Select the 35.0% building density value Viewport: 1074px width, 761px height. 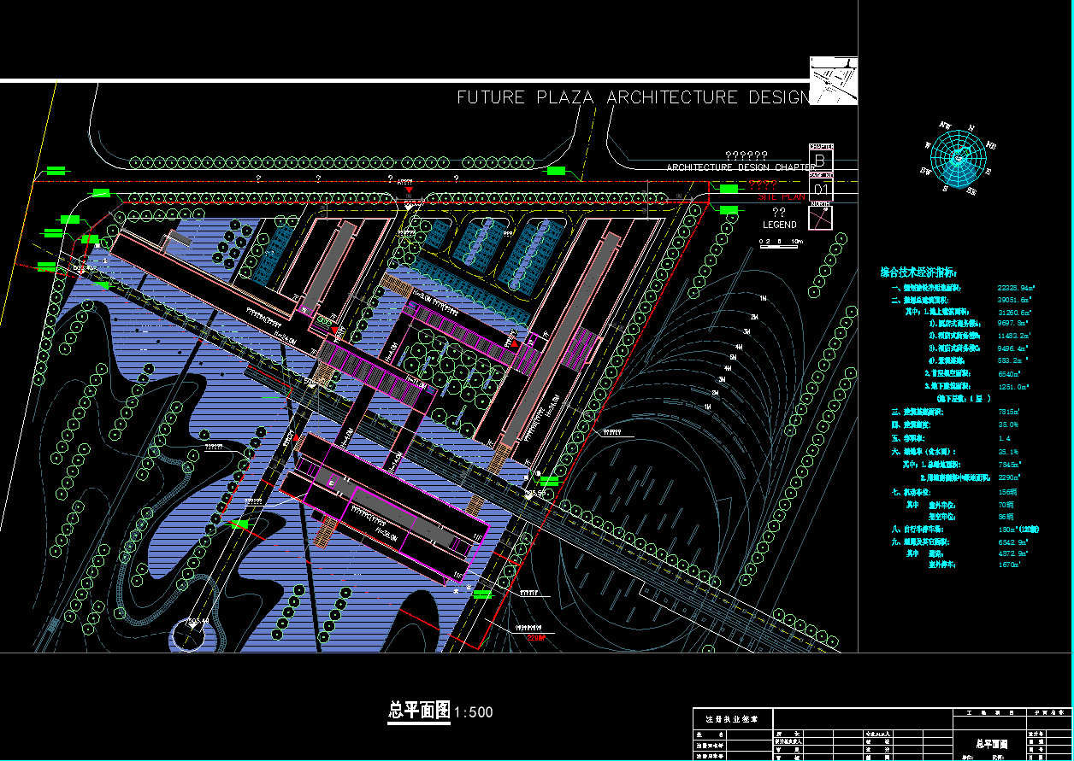tap(1008, 424)
